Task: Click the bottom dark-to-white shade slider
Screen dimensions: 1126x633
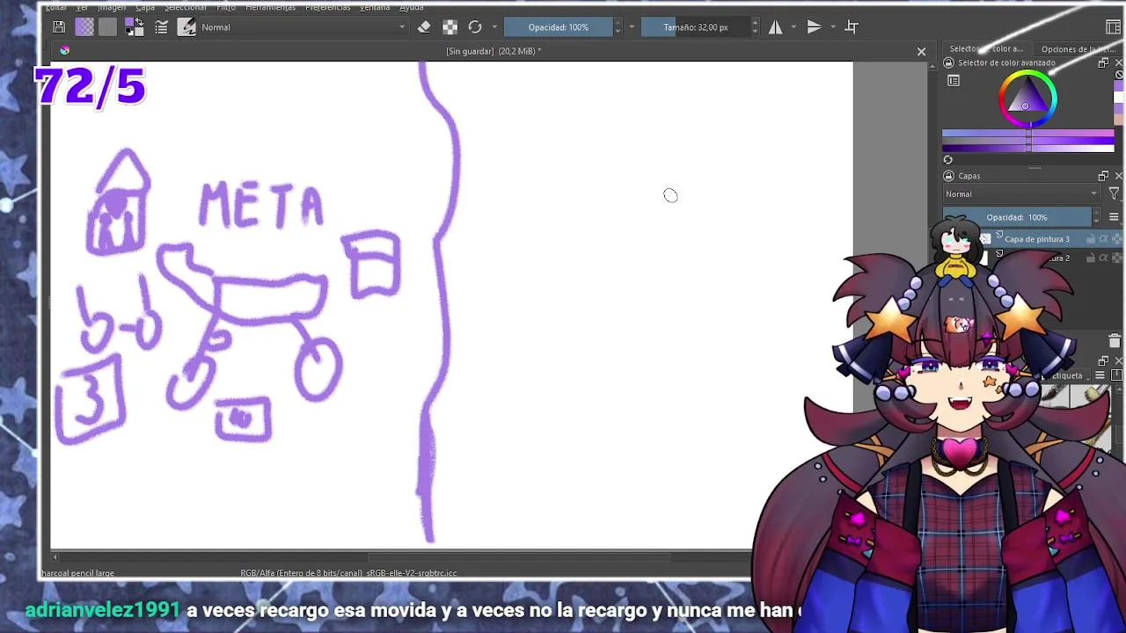Action: point(1027,147)
